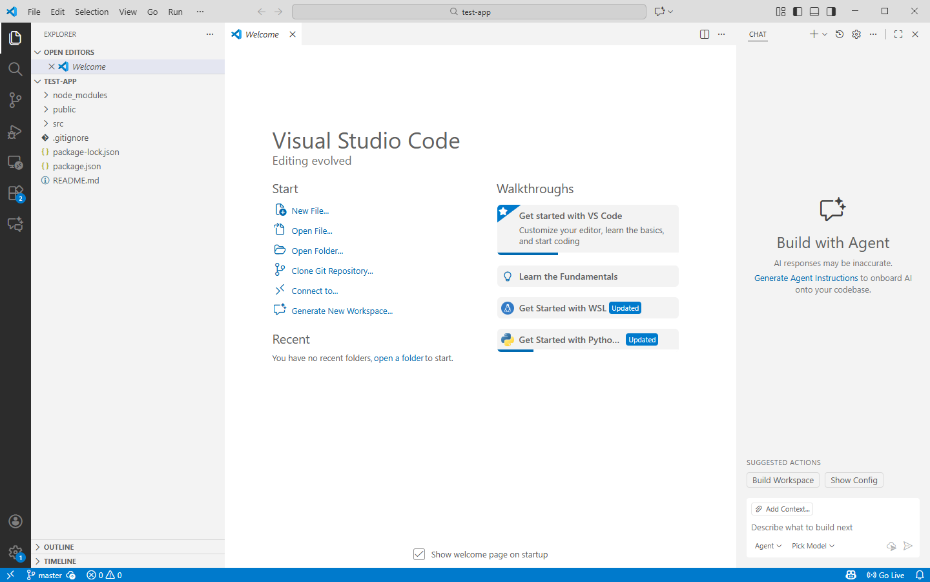Open the Manage gear menu
930x582 pixels.
pos(15,552)
